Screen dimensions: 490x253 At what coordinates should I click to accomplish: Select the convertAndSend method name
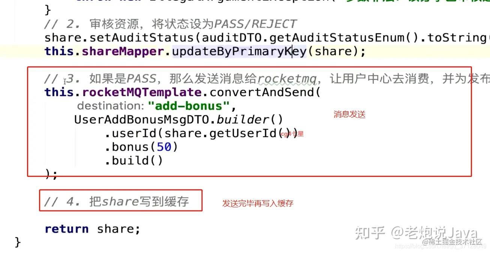point(261,92)
